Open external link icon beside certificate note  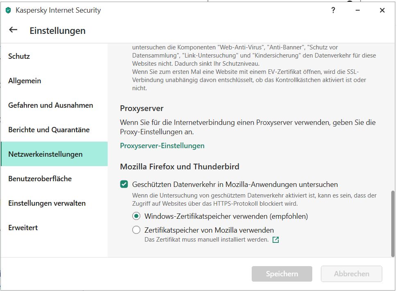[x=275, y=240]
